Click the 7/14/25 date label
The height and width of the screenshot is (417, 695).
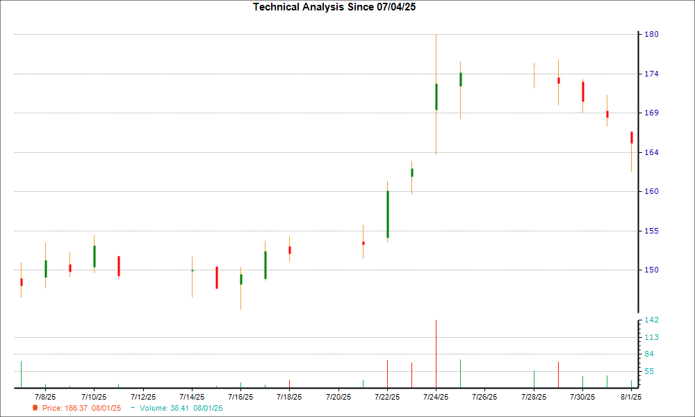(x=192, y=397)
